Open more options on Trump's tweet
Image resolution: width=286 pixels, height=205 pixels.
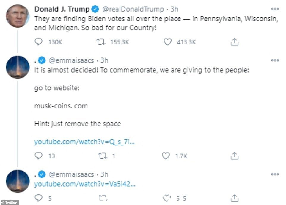tap(275, 9)
